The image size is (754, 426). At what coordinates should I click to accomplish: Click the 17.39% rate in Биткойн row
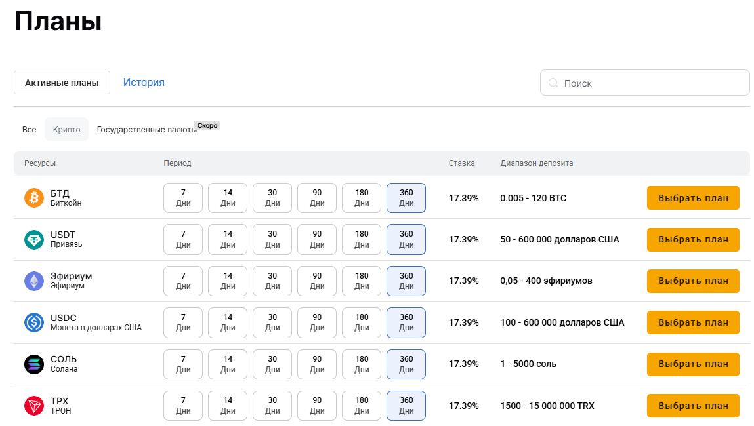463,198
